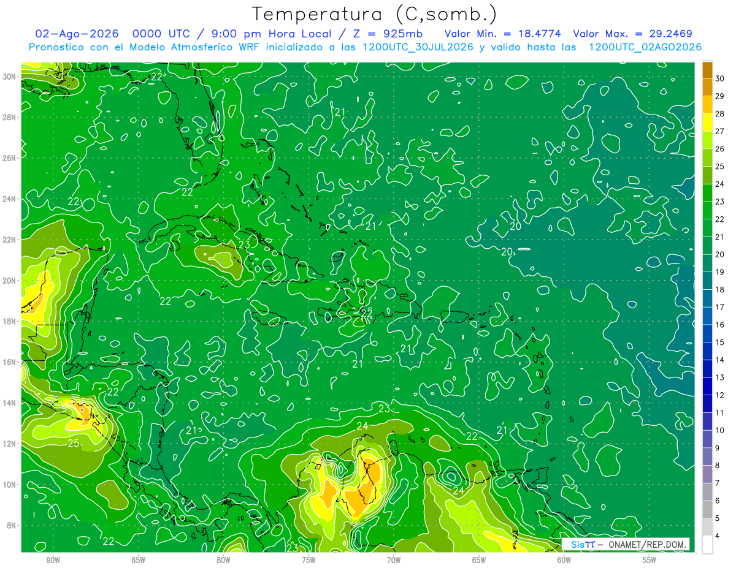Click the '24N' latitude axis label
This screenshot has height=568, width=736.
[10, 199]
